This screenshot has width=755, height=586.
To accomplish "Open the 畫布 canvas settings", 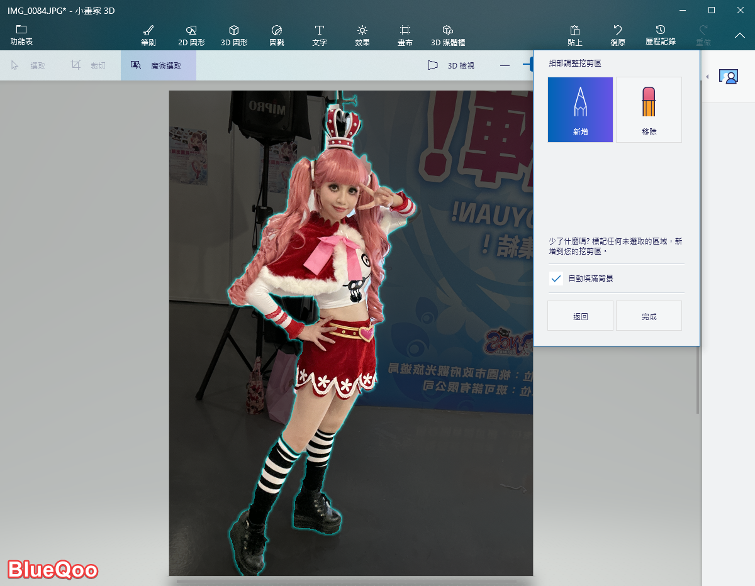I will (x=405, y=35).
